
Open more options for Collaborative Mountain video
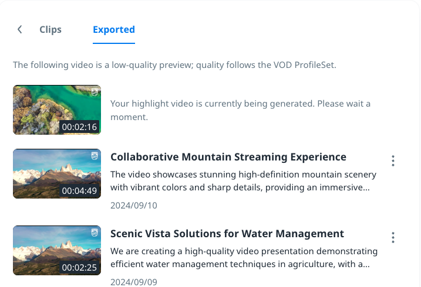pos(393,160)
